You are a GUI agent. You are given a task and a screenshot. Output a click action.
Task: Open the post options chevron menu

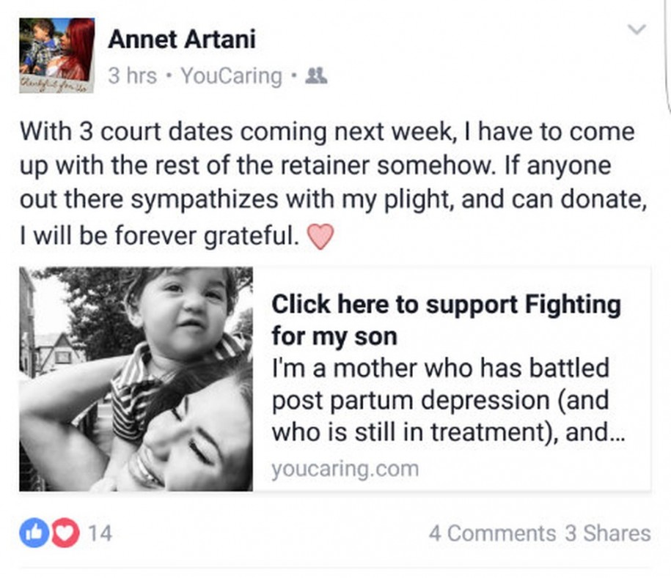[638, 30]
